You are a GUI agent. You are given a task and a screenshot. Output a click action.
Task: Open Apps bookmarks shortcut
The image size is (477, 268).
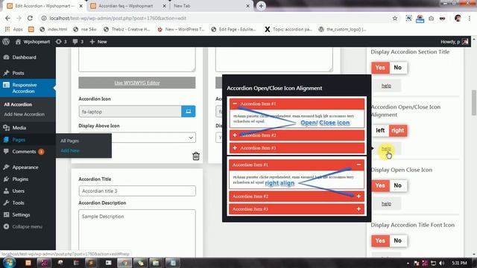point(14,29)
